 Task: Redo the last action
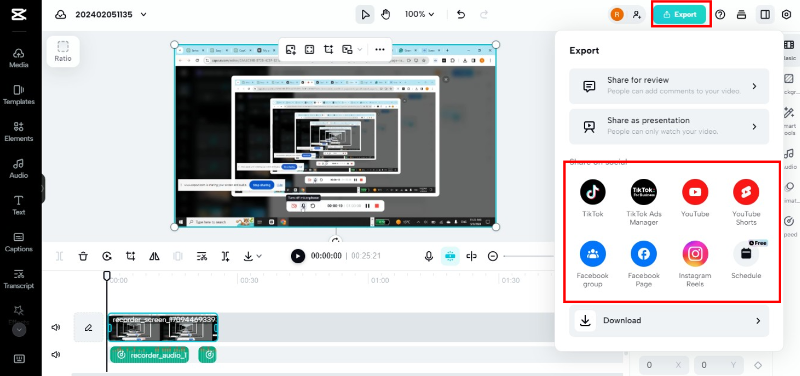pyautogui.click(x=484, y=15)
